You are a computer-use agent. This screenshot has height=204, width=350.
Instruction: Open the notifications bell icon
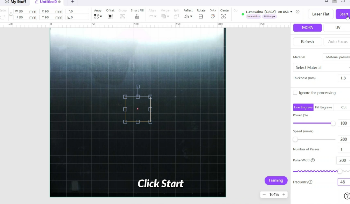pyautogui.click(x=326, y=1)
